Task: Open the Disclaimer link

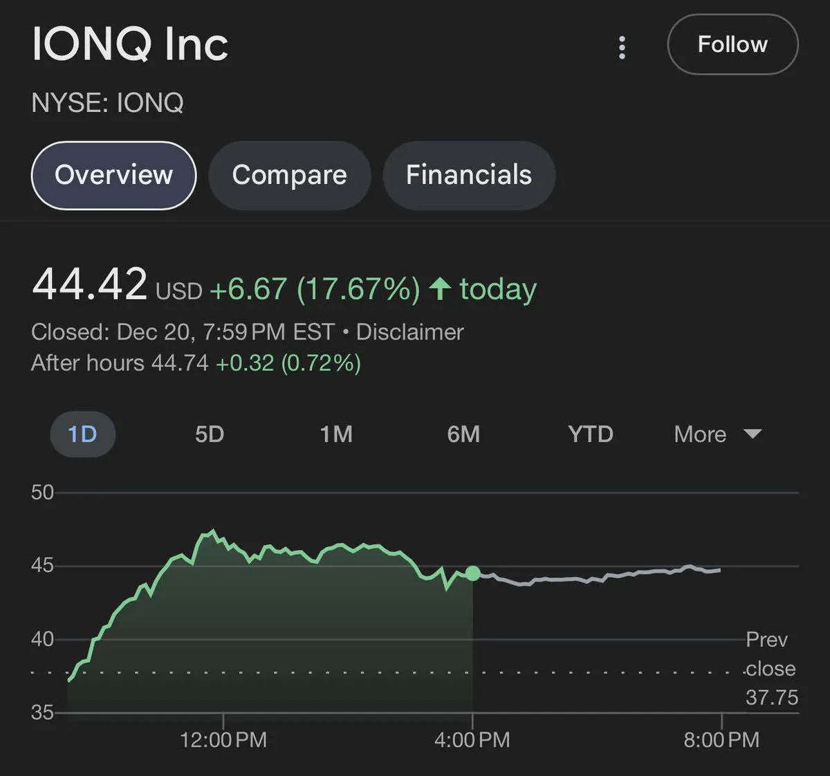Action: coord(409,332)
